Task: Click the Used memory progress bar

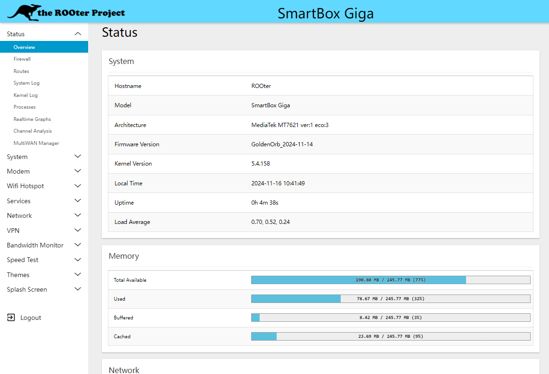Action: click(x=391, y=299)
